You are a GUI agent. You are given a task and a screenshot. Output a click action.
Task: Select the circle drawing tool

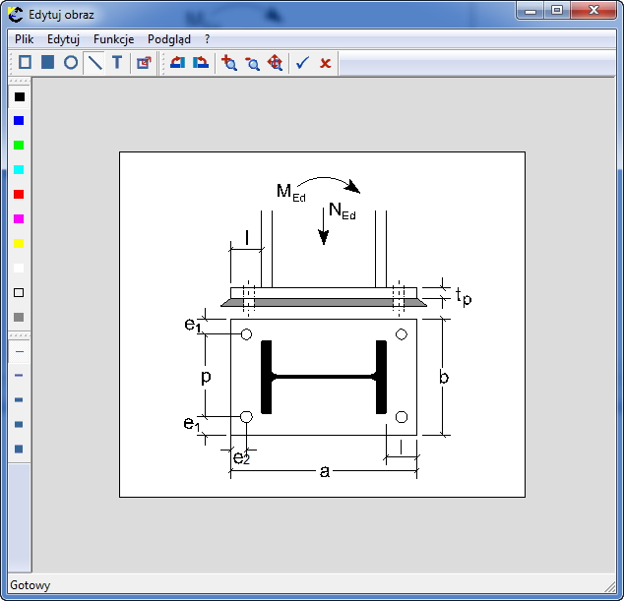click(71, 62)
